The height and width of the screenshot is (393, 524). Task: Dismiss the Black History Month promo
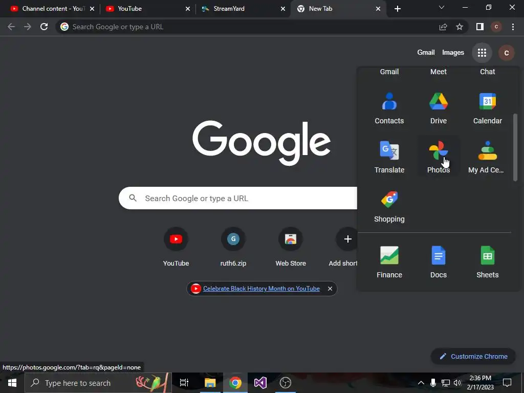click(330, 289)
